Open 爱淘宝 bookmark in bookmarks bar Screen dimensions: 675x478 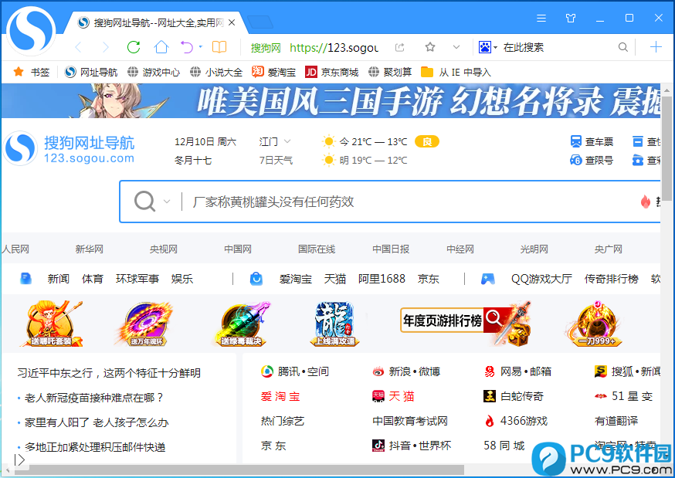tap(274, 72)
